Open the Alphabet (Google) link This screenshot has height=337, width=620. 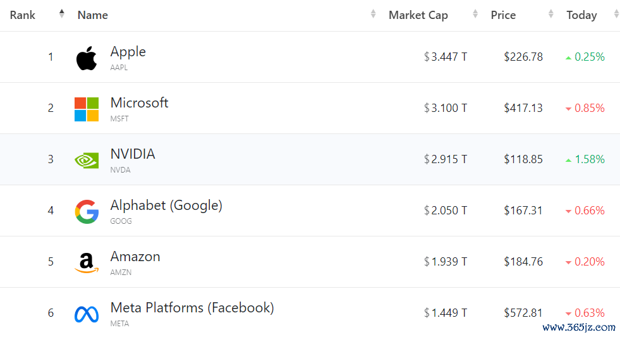(x=166, y=205)
